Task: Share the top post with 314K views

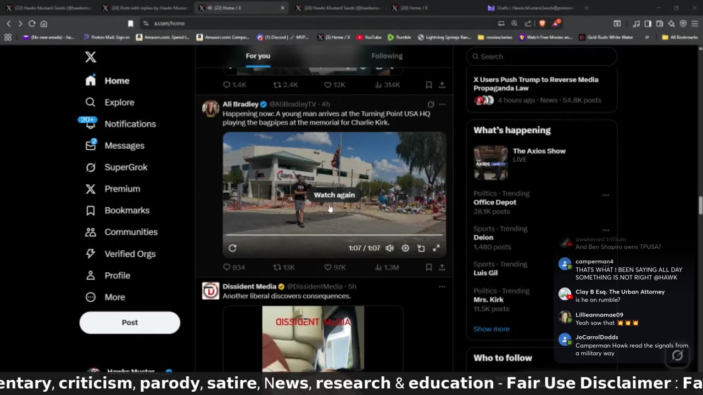Action: tap(442, 85)
